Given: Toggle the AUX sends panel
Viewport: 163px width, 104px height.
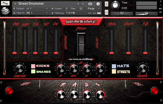Looking at the screenshot, I should coord(160,9).
